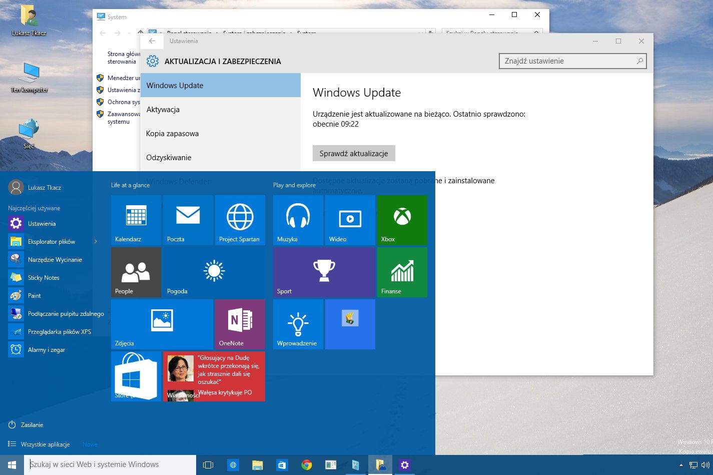Viewport: 713px width, 475px height.
Task: Click the Chrome icon in taskbar
Action: tap(306, 465)
